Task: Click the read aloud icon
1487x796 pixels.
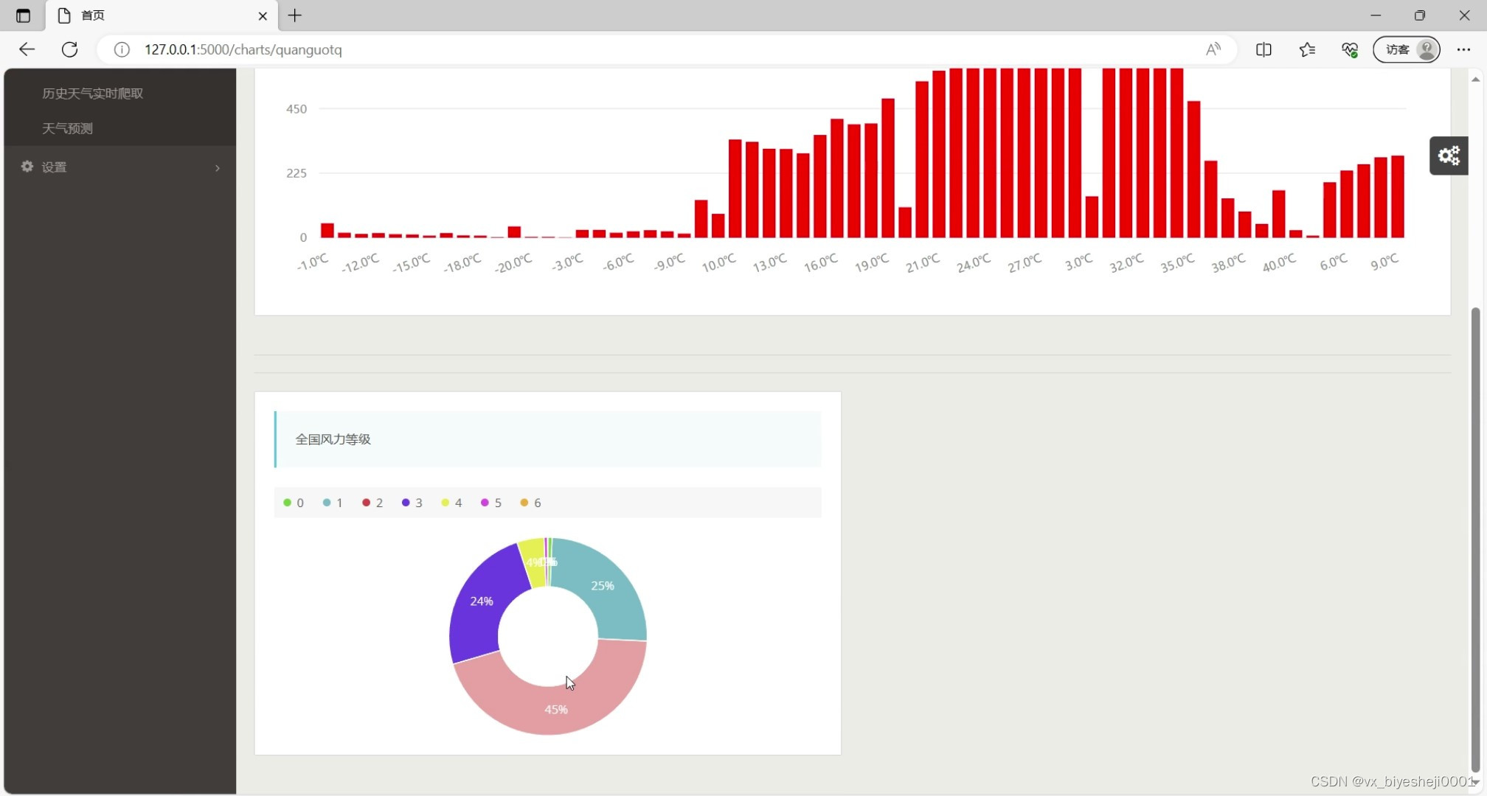Action: click(1213, 49)
